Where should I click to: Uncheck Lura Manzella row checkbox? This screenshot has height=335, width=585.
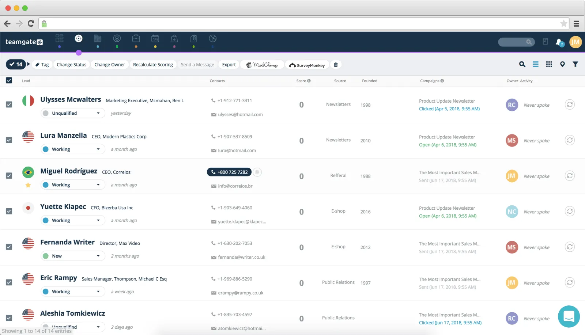pos(9,140)
